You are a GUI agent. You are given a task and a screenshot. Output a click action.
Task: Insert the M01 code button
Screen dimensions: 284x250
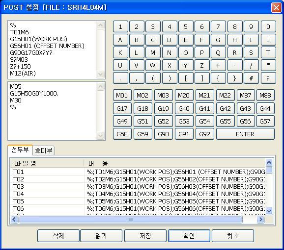click(x=122, y=95)
